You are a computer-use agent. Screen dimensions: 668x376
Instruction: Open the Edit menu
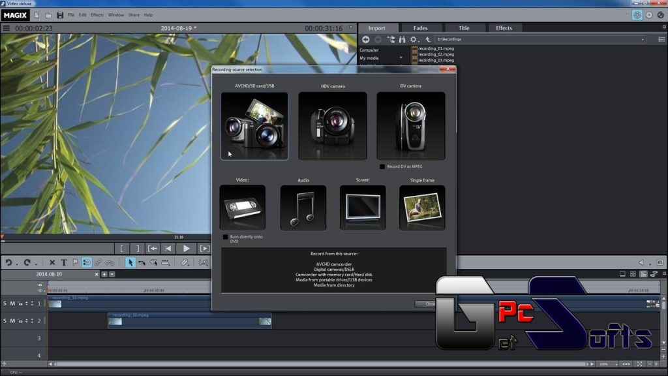click(x=82, y=15)
